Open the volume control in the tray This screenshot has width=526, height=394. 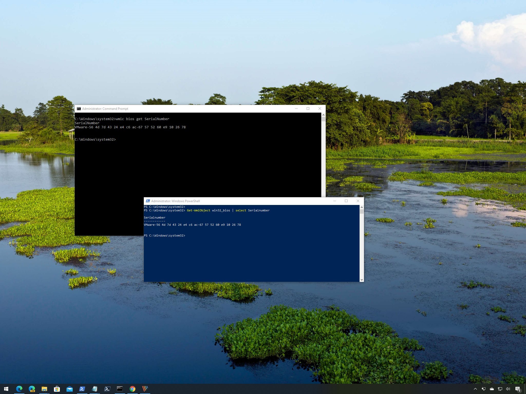click(508, 389)
